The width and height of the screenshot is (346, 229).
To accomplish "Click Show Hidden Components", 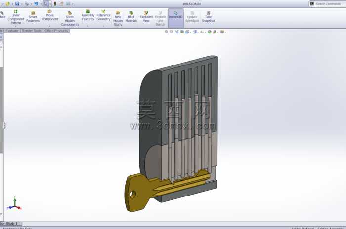I will pyautogui.click(x=70, y=19).
